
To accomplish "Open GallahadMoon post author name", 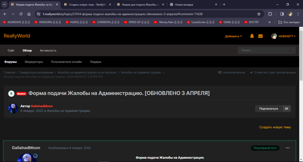I will (26, 148).
